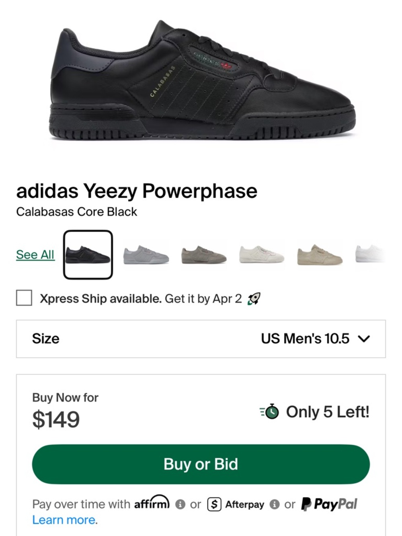Open the Size dropdown showing US Men's 10.5
This screenshot has height=536, width=402.
tap(201, 339)
